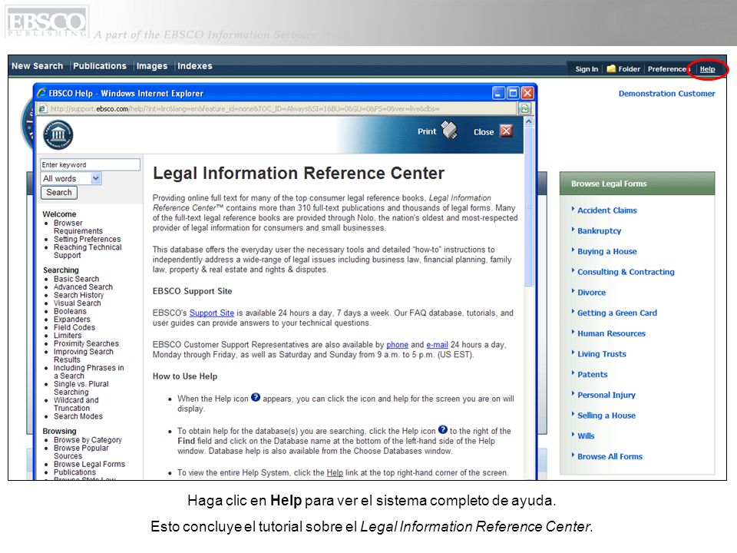This screenshot has width=737, height=553.
Task: Click the Folder icon in top bar
Action: pos(611,68)
